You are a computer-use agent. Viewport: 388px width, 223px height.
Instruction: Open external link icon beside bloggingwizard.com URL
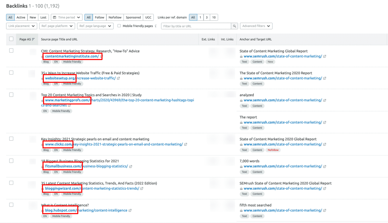point(142,189)
